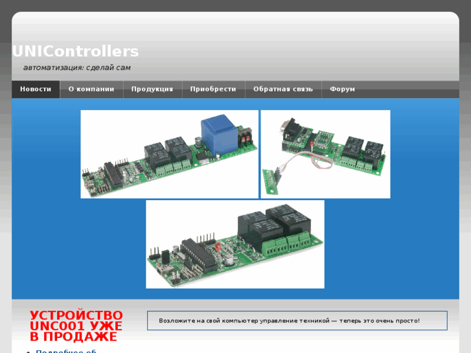Open the bottom relay board photo
Image resolution: width=471 pixels, height=353 pixels.
tap(235, 244)
